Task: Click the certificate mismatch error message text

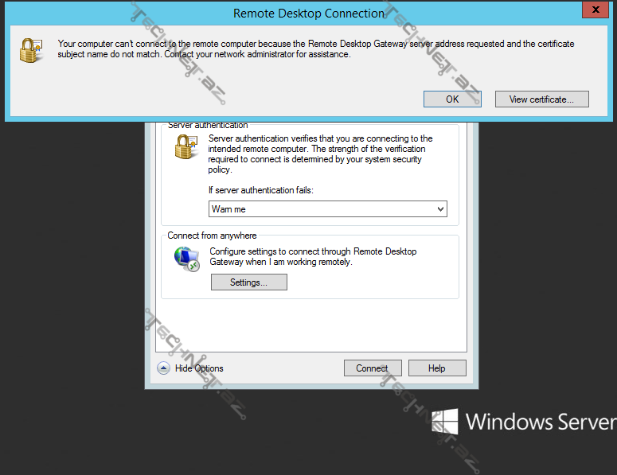Action: pos(316,49)
